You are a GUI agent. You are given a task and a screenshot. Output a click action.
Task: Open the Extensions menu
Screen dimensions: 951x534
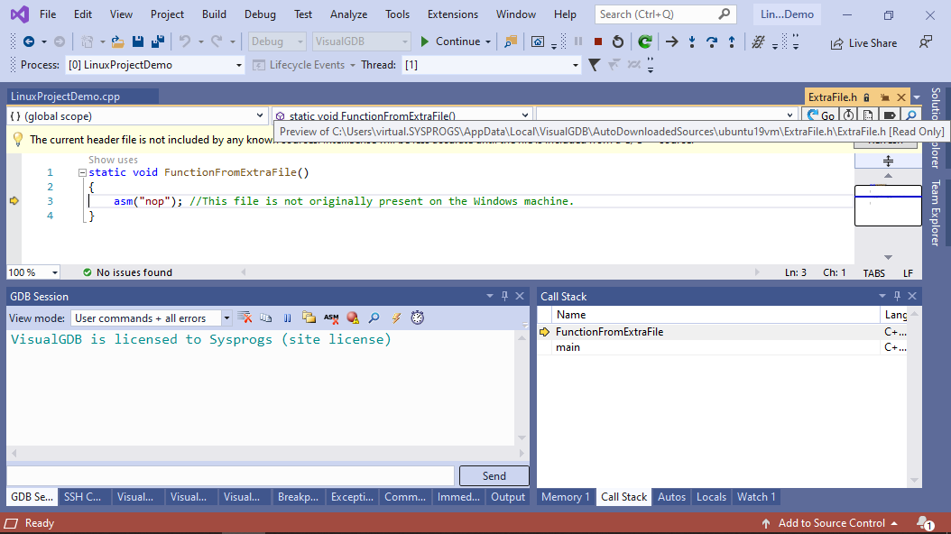click(452, 14)
